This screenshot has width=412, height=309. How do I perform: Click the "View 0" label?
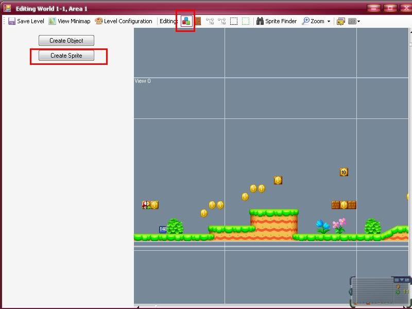click(x=143, y=81)
